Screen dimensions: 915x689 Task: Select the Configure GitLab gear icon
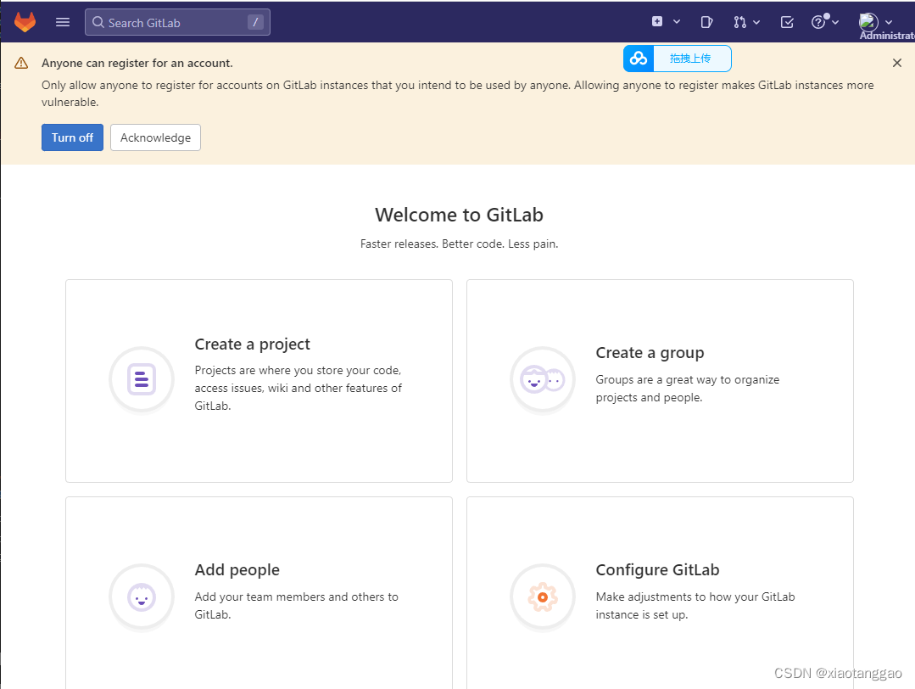click(x=542, y=597)
